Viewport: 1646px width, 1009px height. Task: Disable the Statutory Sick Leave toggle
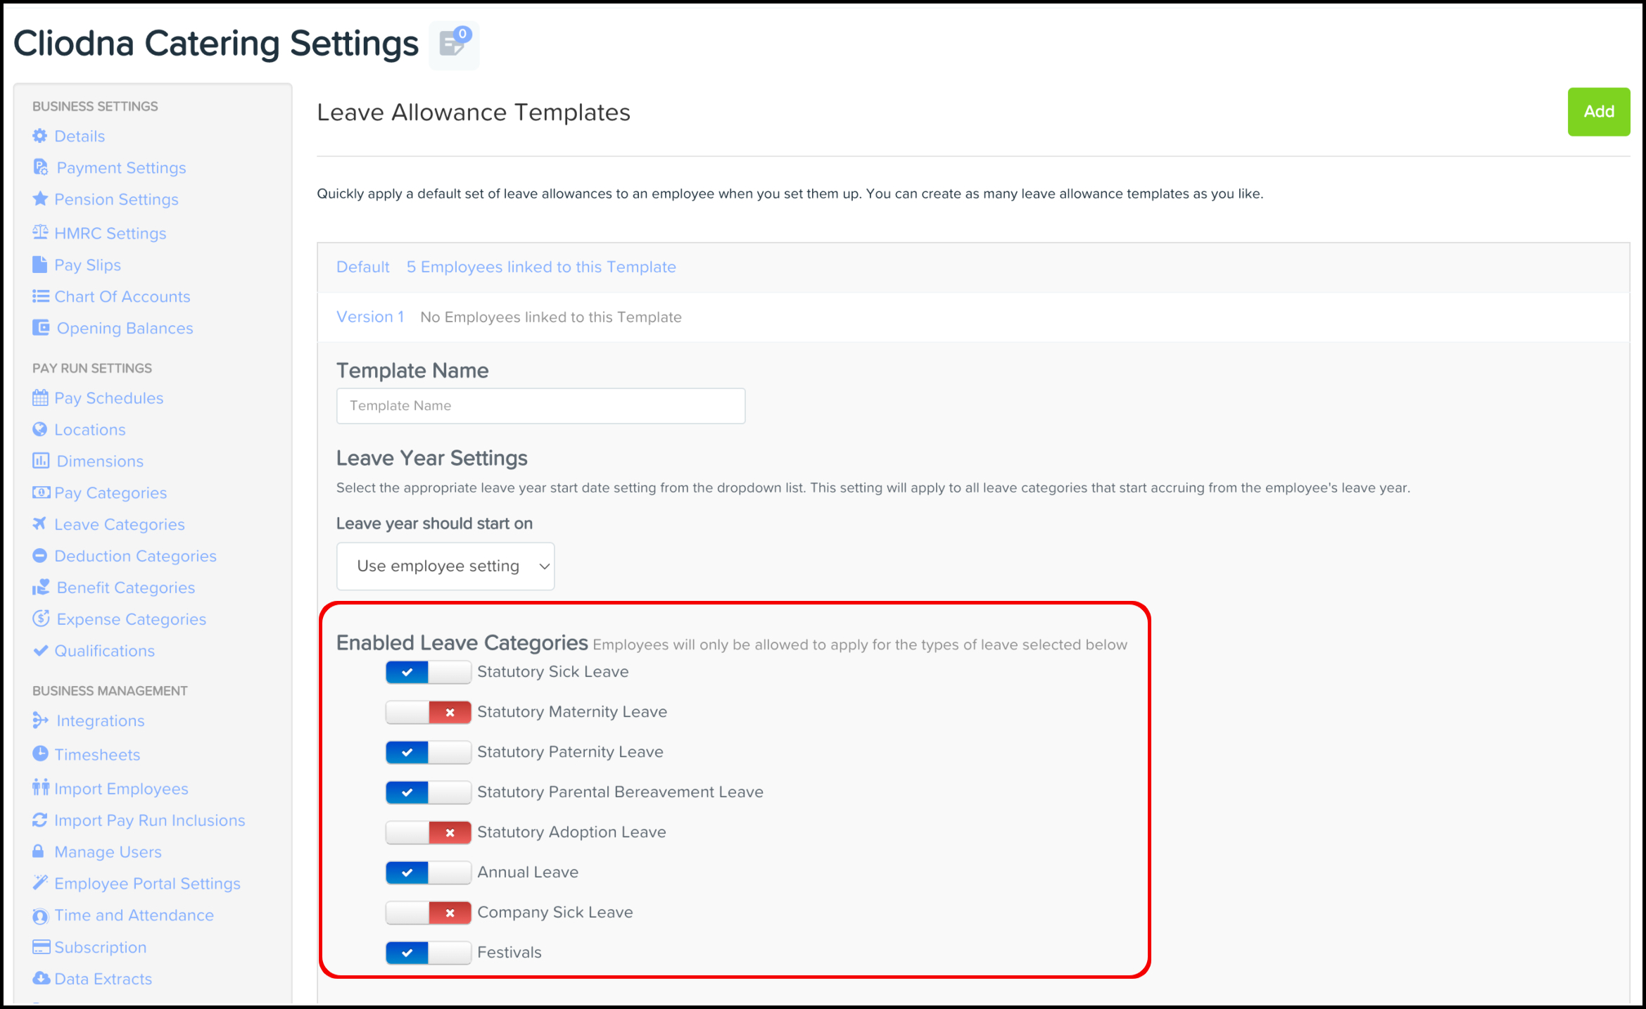coord(428,672)
